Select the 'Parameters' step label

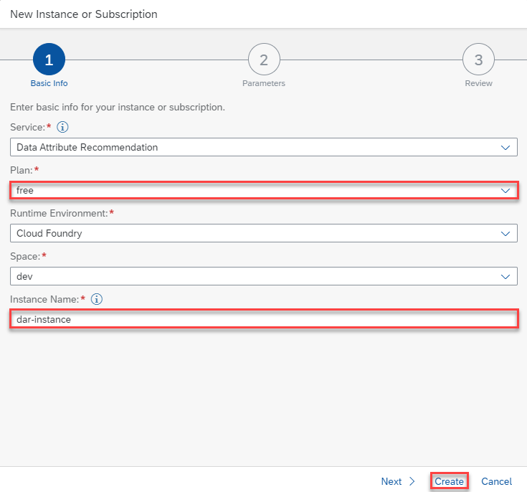(264, 83)
